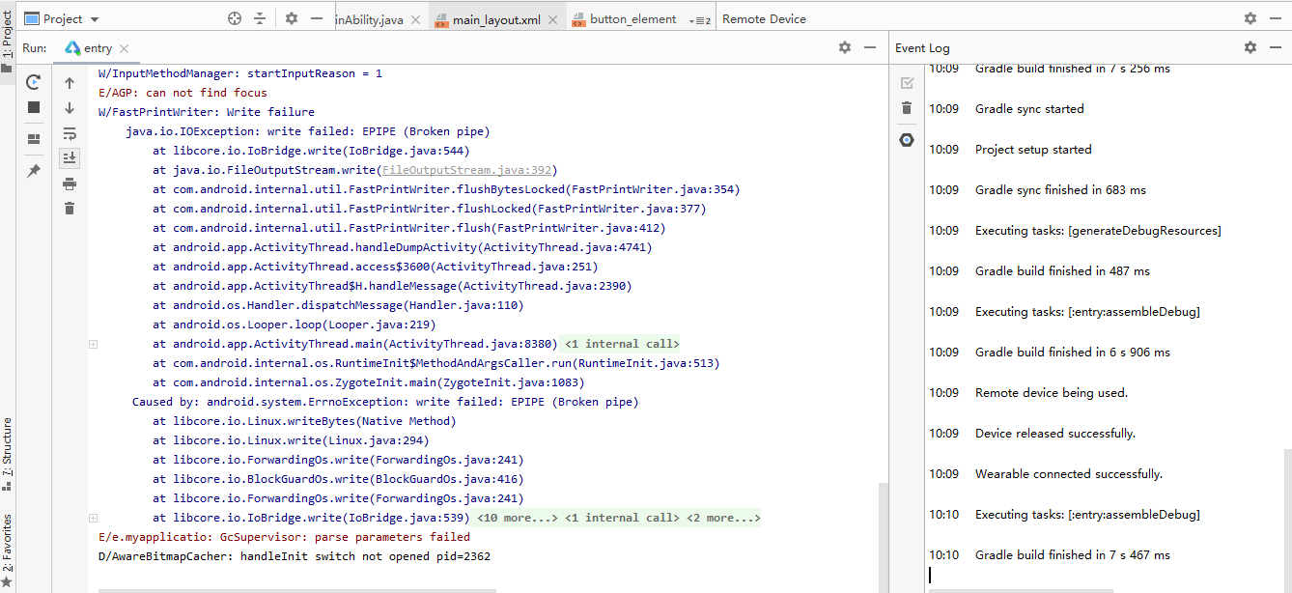The width and height of the screenshot is (1292, 593).
Task: Open Event Log notification settings icon
Action: [906, 140]
